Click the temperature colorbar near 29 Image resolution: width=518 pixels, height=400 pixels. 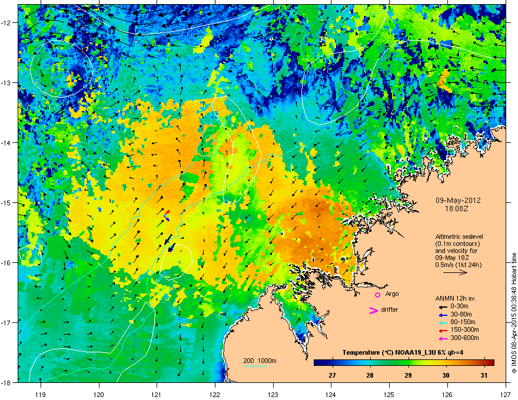point(408,362)
